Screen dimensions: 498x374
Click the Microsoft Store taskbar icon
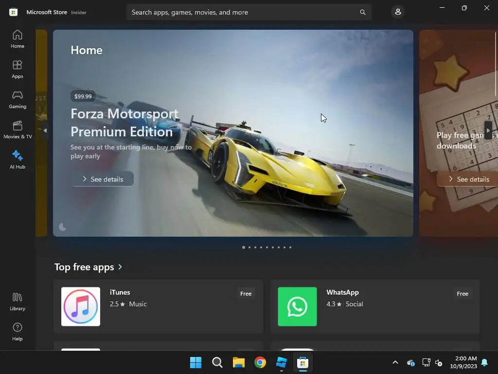tap(302, 362)
